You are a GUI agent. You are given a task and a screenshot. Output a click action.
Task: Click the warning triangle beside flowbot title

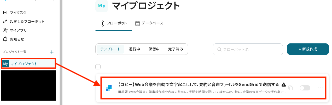(284, 84)
